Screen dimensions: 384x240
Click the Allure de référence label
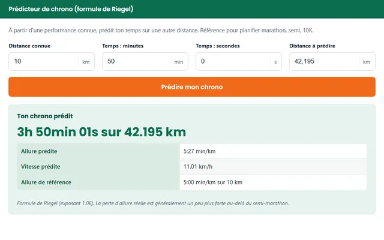pos(46,182)
